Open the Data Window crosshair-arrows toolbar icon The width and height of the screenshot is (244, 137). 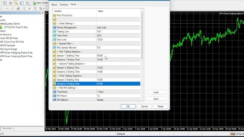(x=10, y=3)
